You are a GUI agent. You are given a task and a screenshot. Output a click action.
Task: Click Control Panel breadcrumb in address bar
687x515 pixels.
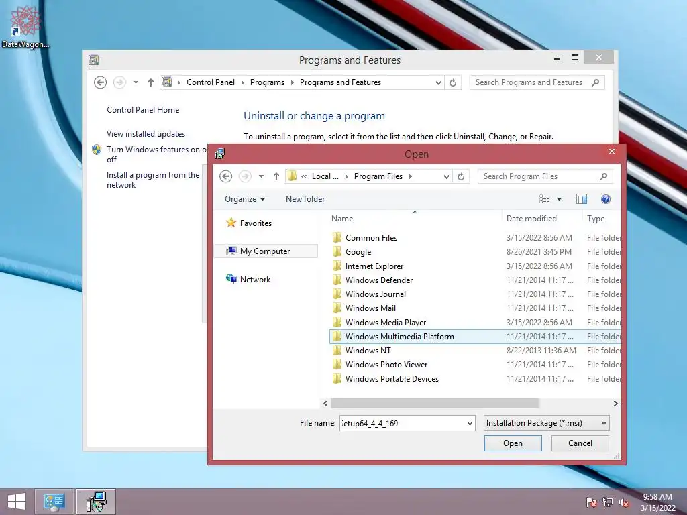pos(210,82)
